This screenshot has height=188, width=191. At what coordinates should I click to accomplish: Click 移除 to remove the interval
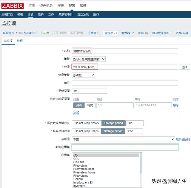[176, 105]
